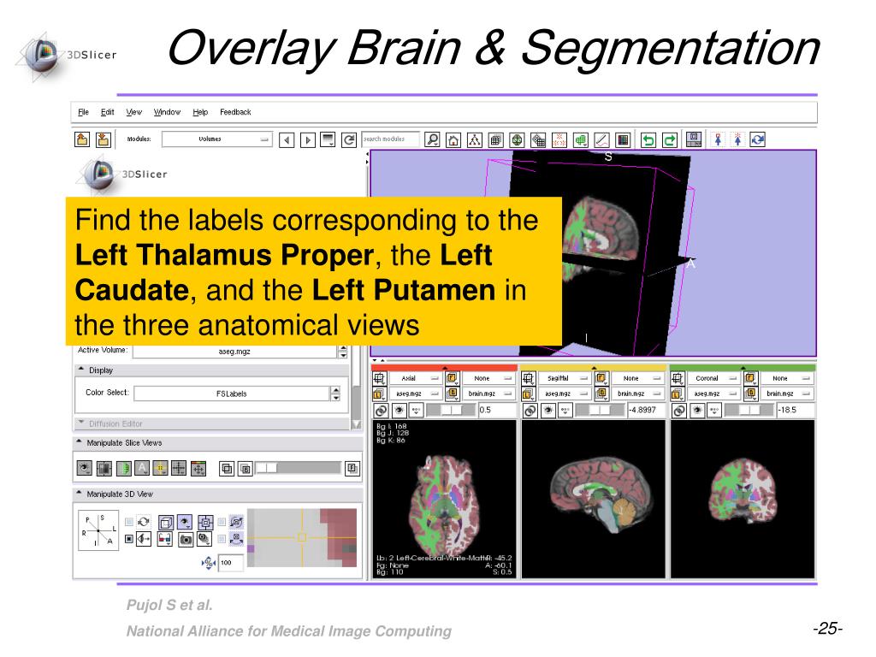Open the Models module sphere icon
876x657 pixels.
518,139
